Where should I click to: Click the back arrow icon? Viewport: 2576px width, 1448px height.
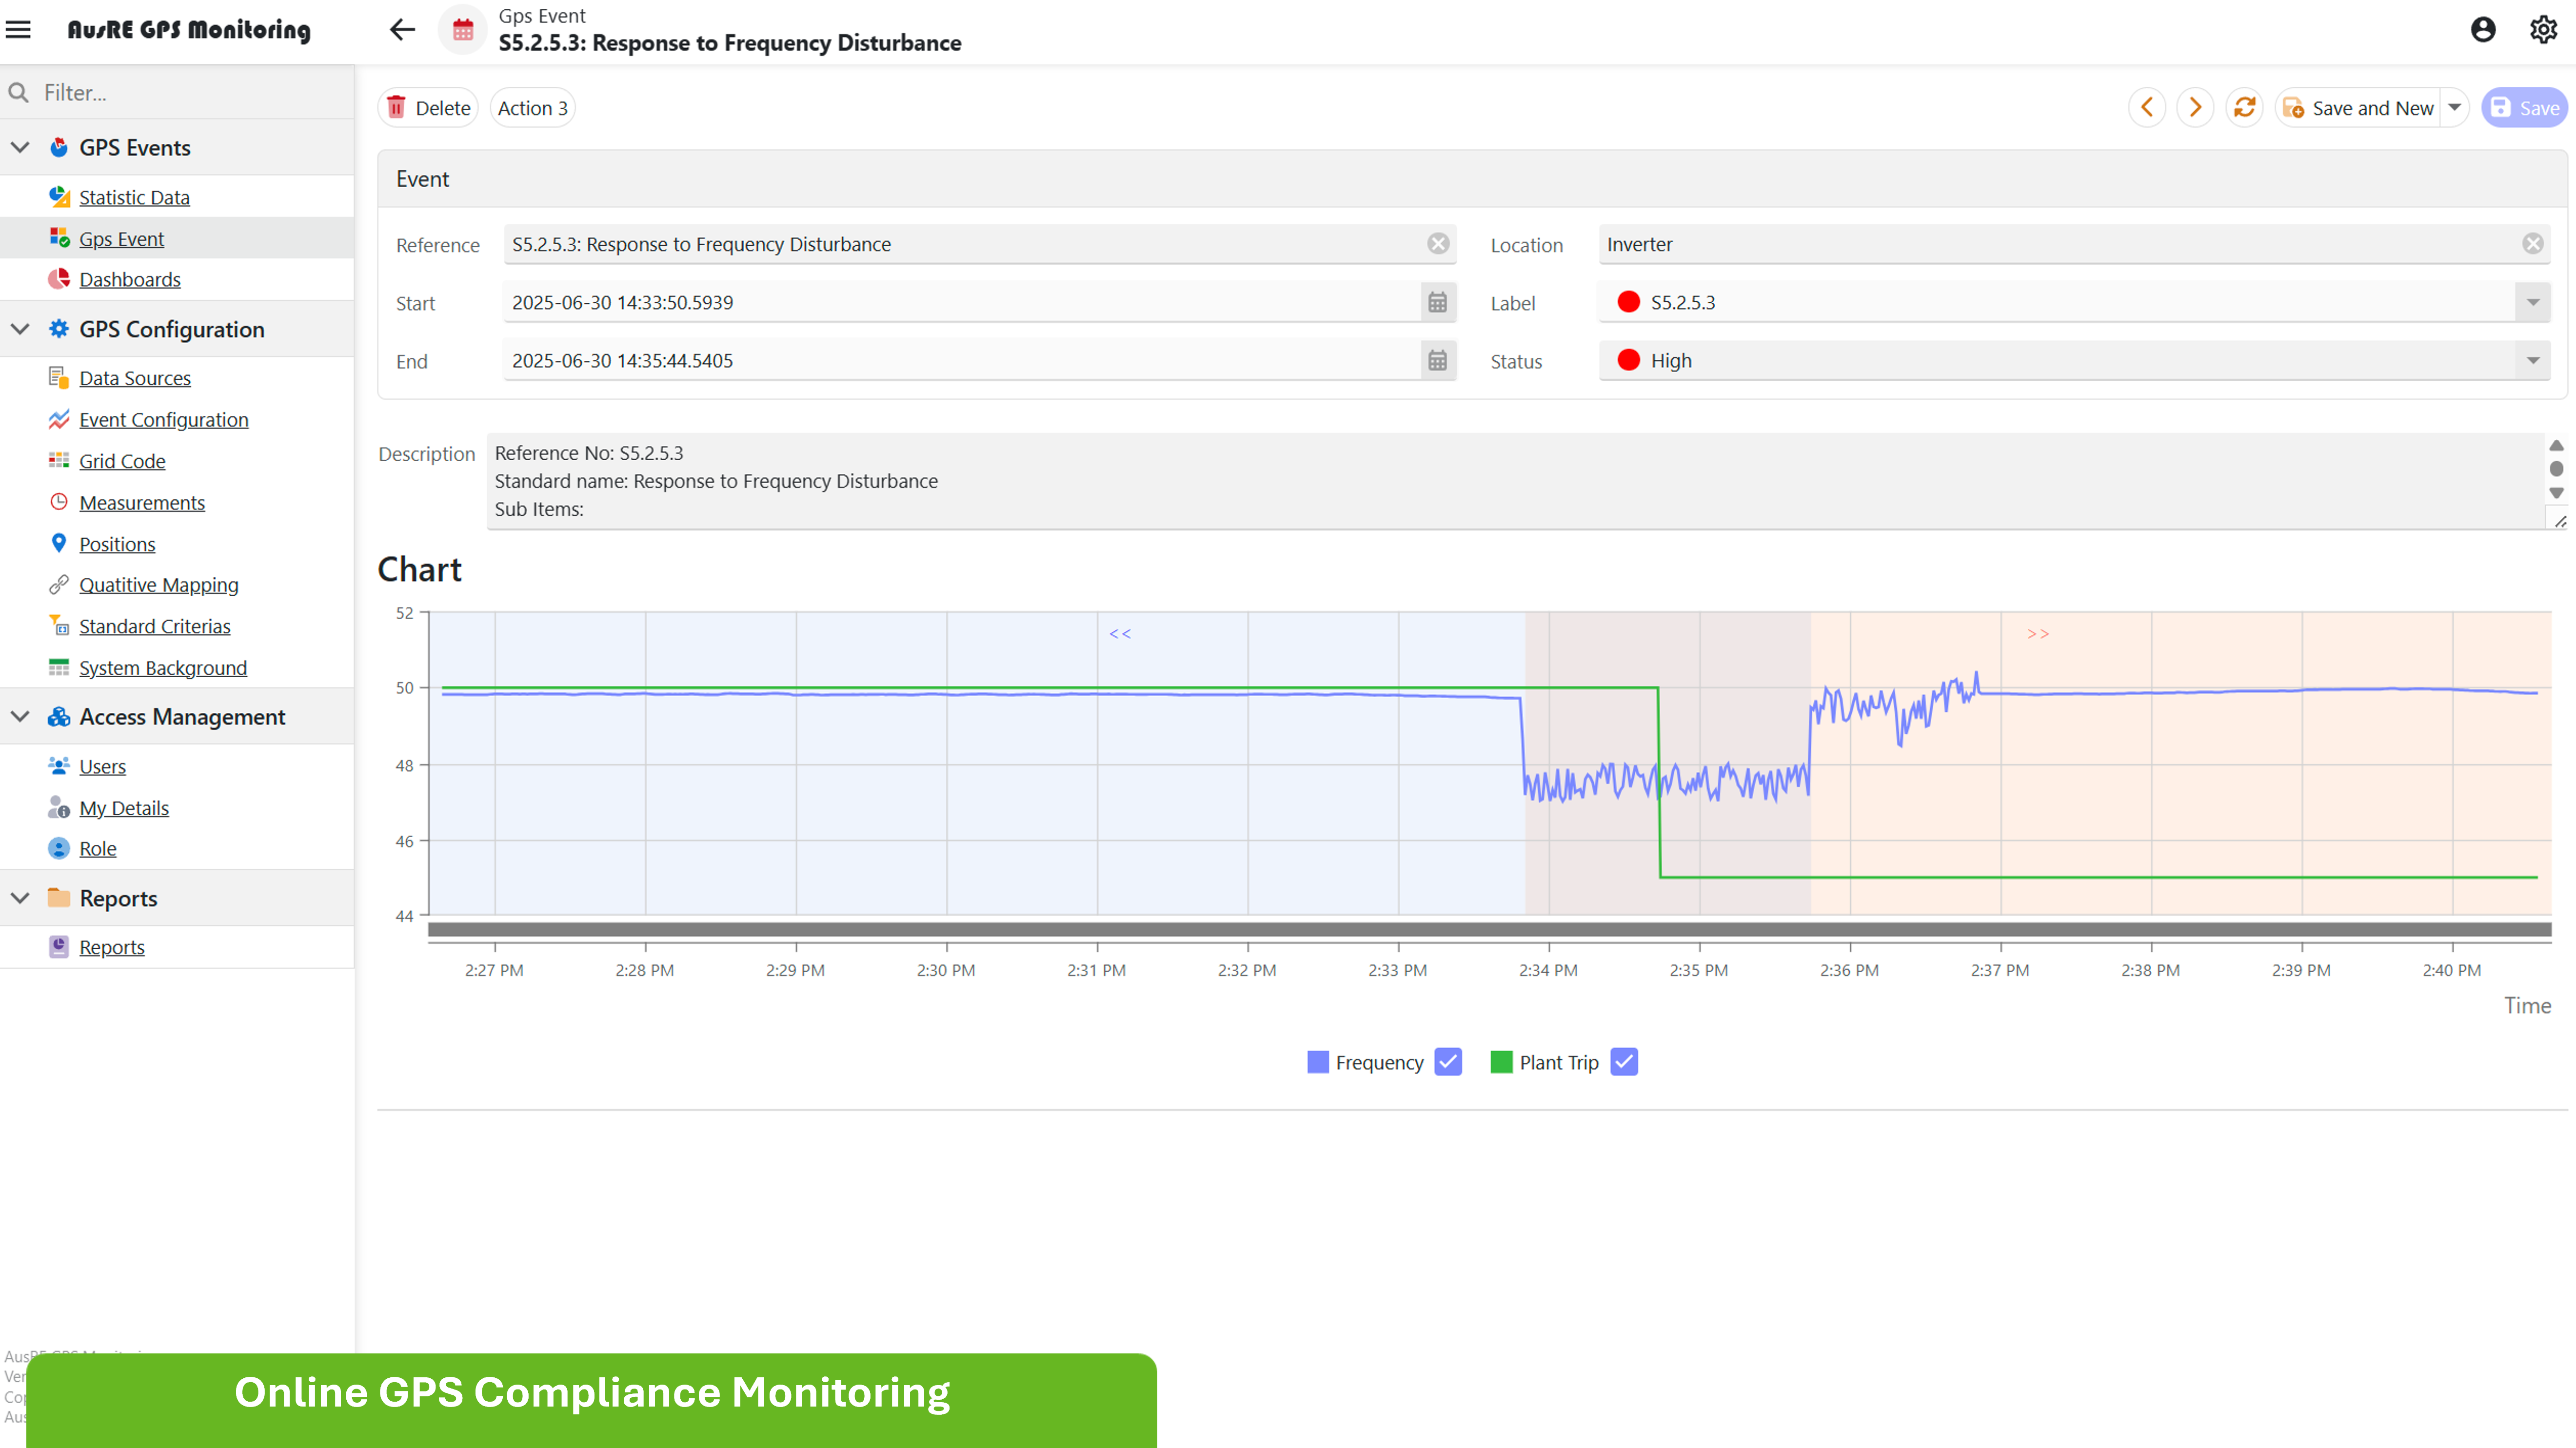(x=402, y=29)
